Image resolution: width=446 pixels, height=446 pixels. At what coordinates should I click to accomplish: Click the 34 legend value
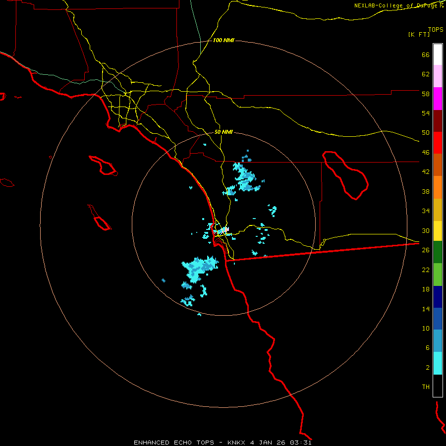426,211
